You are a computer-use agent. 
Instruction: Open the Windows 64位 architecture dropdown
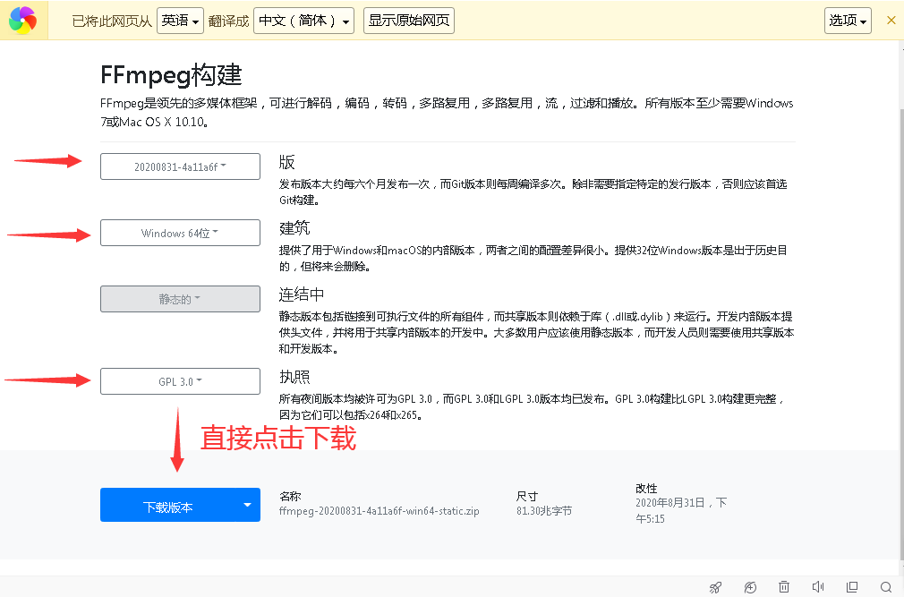(181, 233)
